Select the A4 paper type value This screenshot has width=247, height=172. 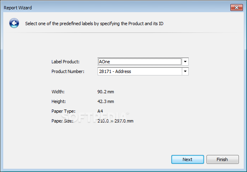[x=100, y=111]
